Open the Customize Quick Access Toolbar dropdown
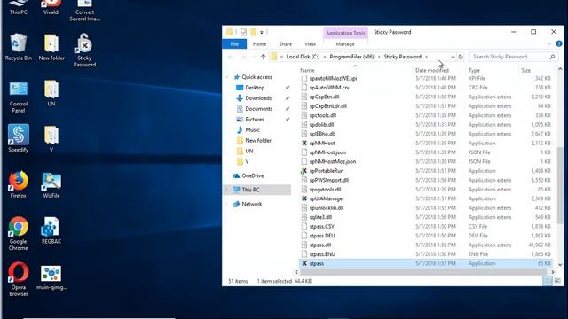Viewport: 568px width, 319px height. point(262,32)
